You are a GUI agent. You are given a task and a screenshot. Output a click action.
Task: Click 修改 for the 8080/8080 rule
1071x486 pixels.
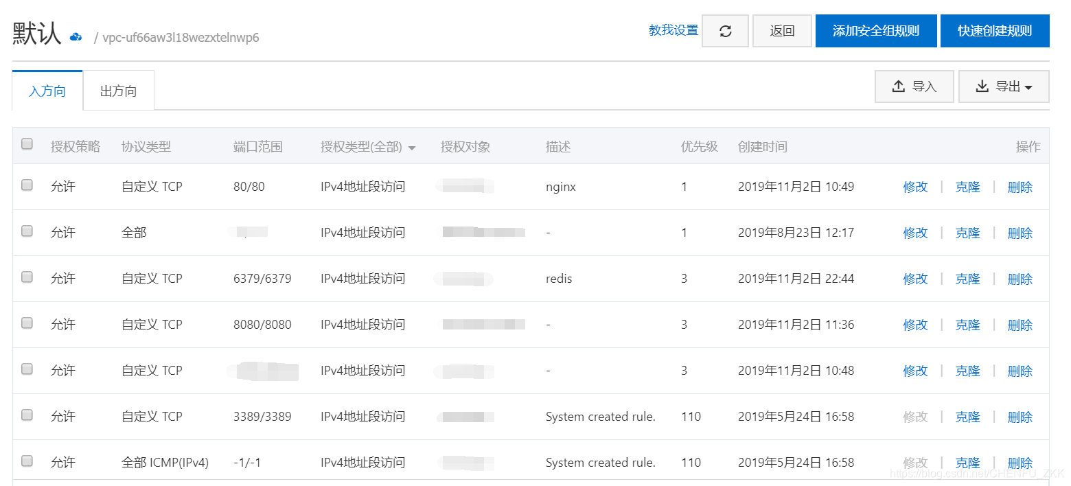(x=915, y=325)
